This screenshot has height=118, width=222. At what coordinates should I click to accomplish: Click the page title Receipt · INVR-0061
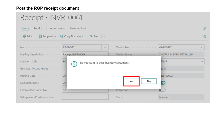click(x=51, y=18)
